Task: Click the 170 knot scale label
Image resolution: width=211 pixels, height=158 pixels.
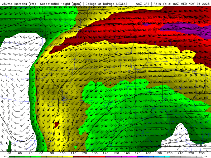Action: [138, 153]
